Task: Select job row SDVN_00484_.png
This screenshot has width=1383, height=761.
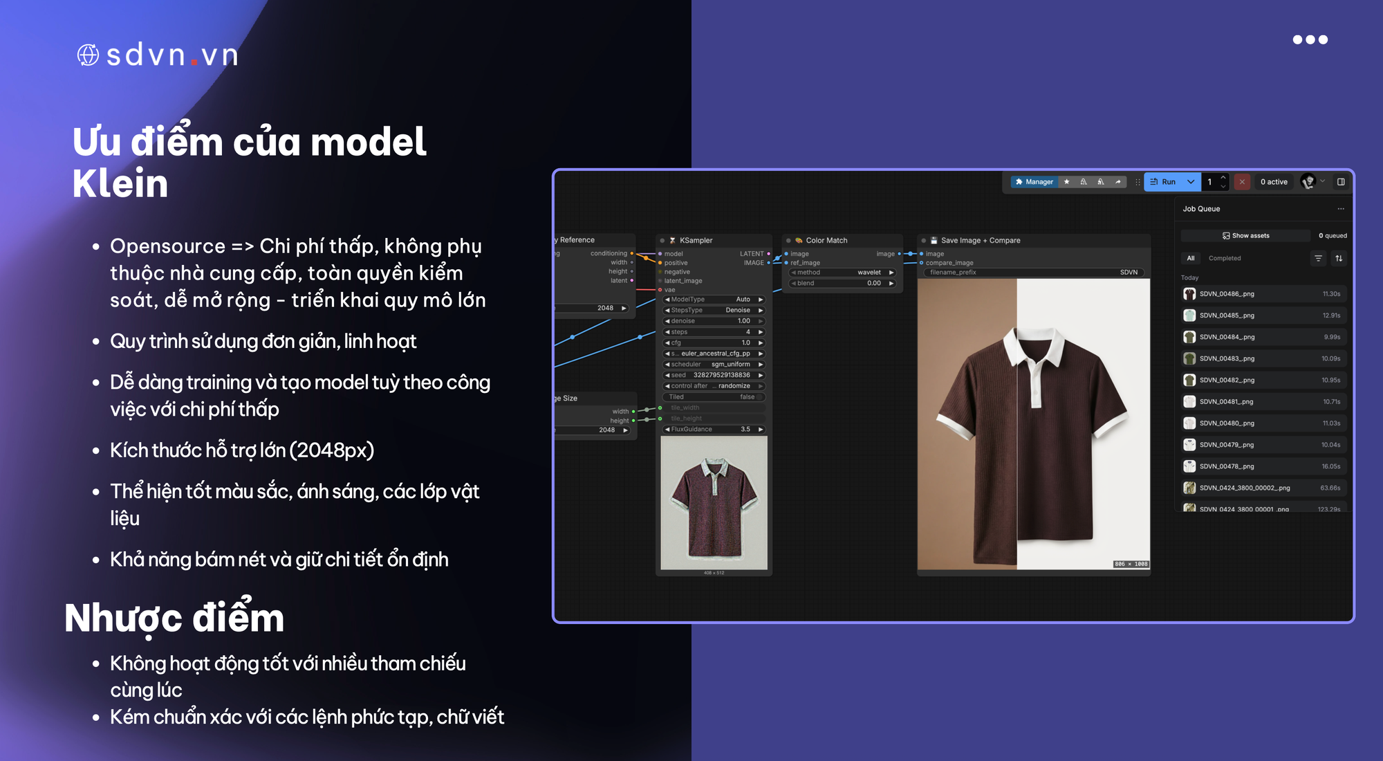Action: pyautogui.click(x=1264, y=337)
